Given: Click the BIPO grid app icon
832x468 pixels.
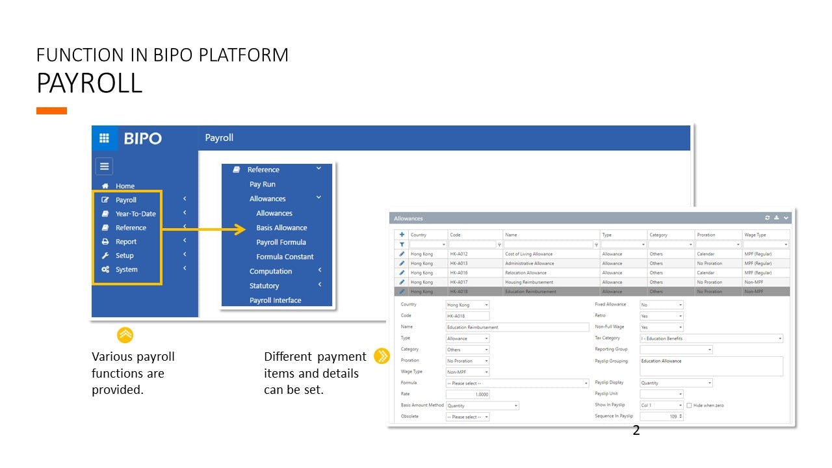Looking at the screenshot, I should click(x=104, y=138).
